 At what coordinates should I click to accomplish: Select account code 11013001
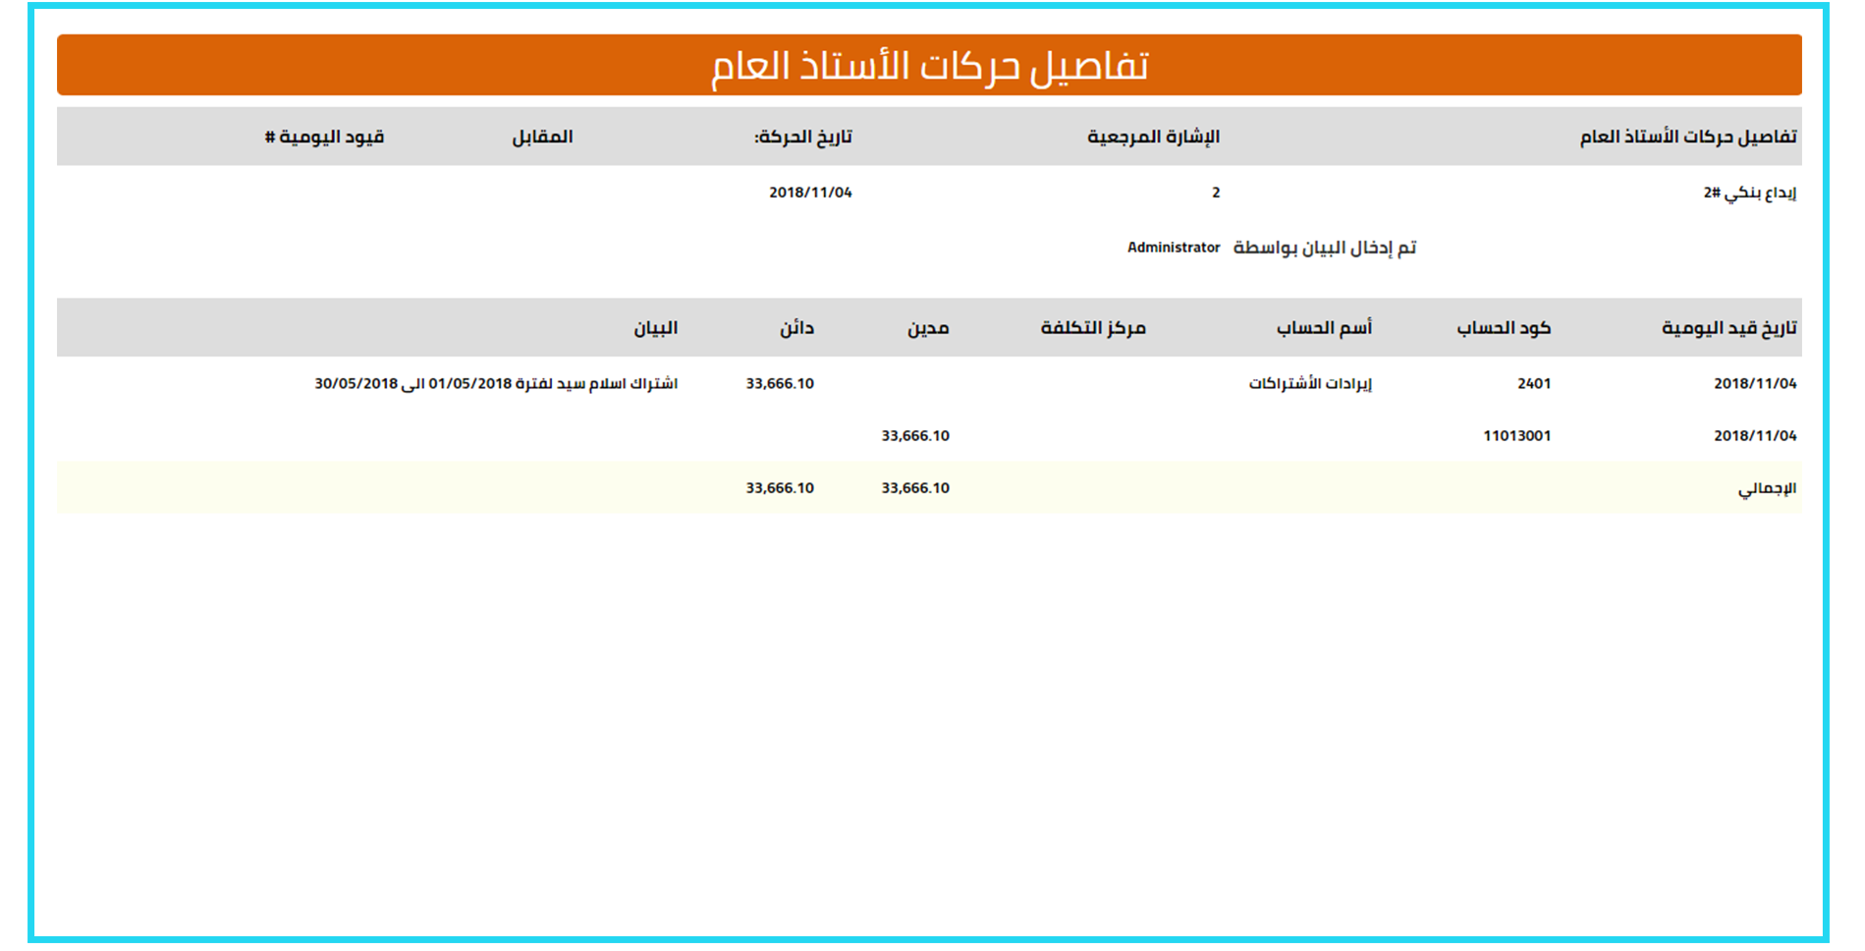pos(1516,435)
